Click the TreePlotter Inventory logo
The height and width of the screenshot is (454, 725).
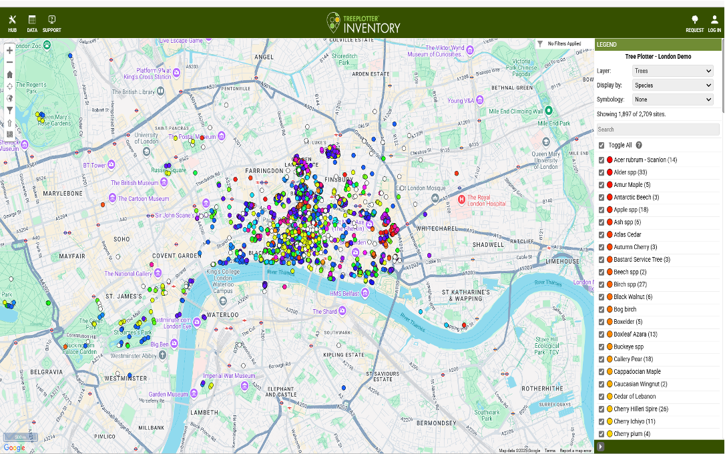point(363,23)
